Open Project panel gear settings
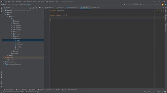Screen dimensions: 167x93 tap(40, 8)
